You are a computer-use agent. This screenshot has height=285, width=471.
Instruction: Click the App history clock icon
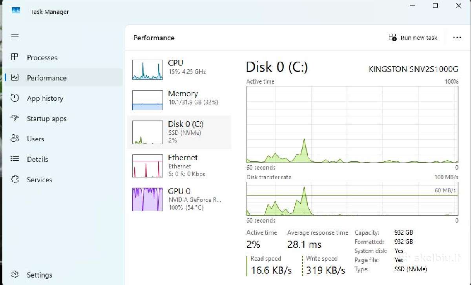coord(15,98)
